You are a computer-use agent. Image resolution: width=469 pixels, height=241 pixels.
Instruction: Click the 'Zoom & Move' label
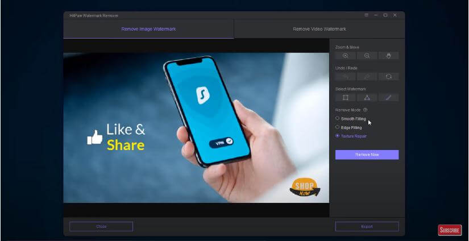coord(347,47)
